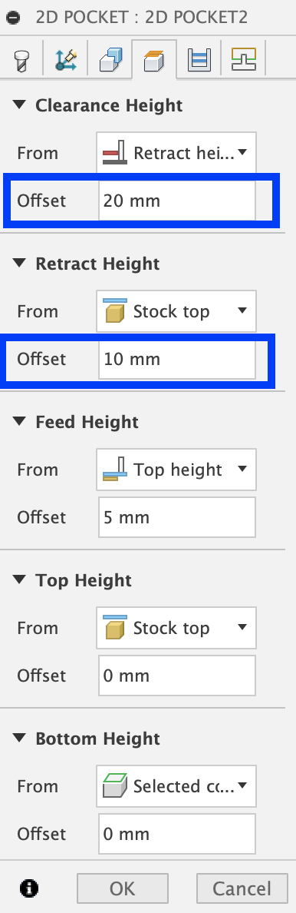Image resolution: width=296 pixels, height=913 pixels.
Task: Open the Passes tab icon
Action: click(199, 59)
